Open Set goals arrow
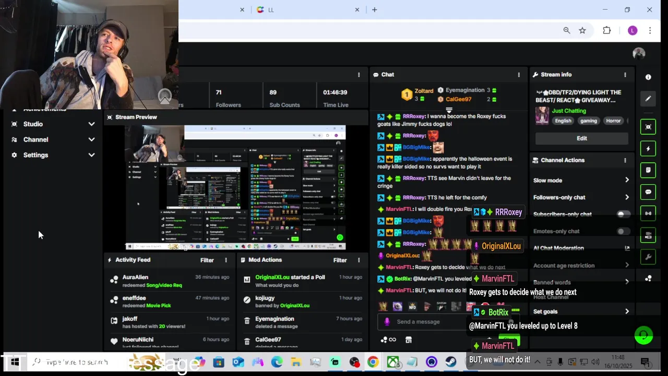 pyautogui.click(x=627, y=311)
